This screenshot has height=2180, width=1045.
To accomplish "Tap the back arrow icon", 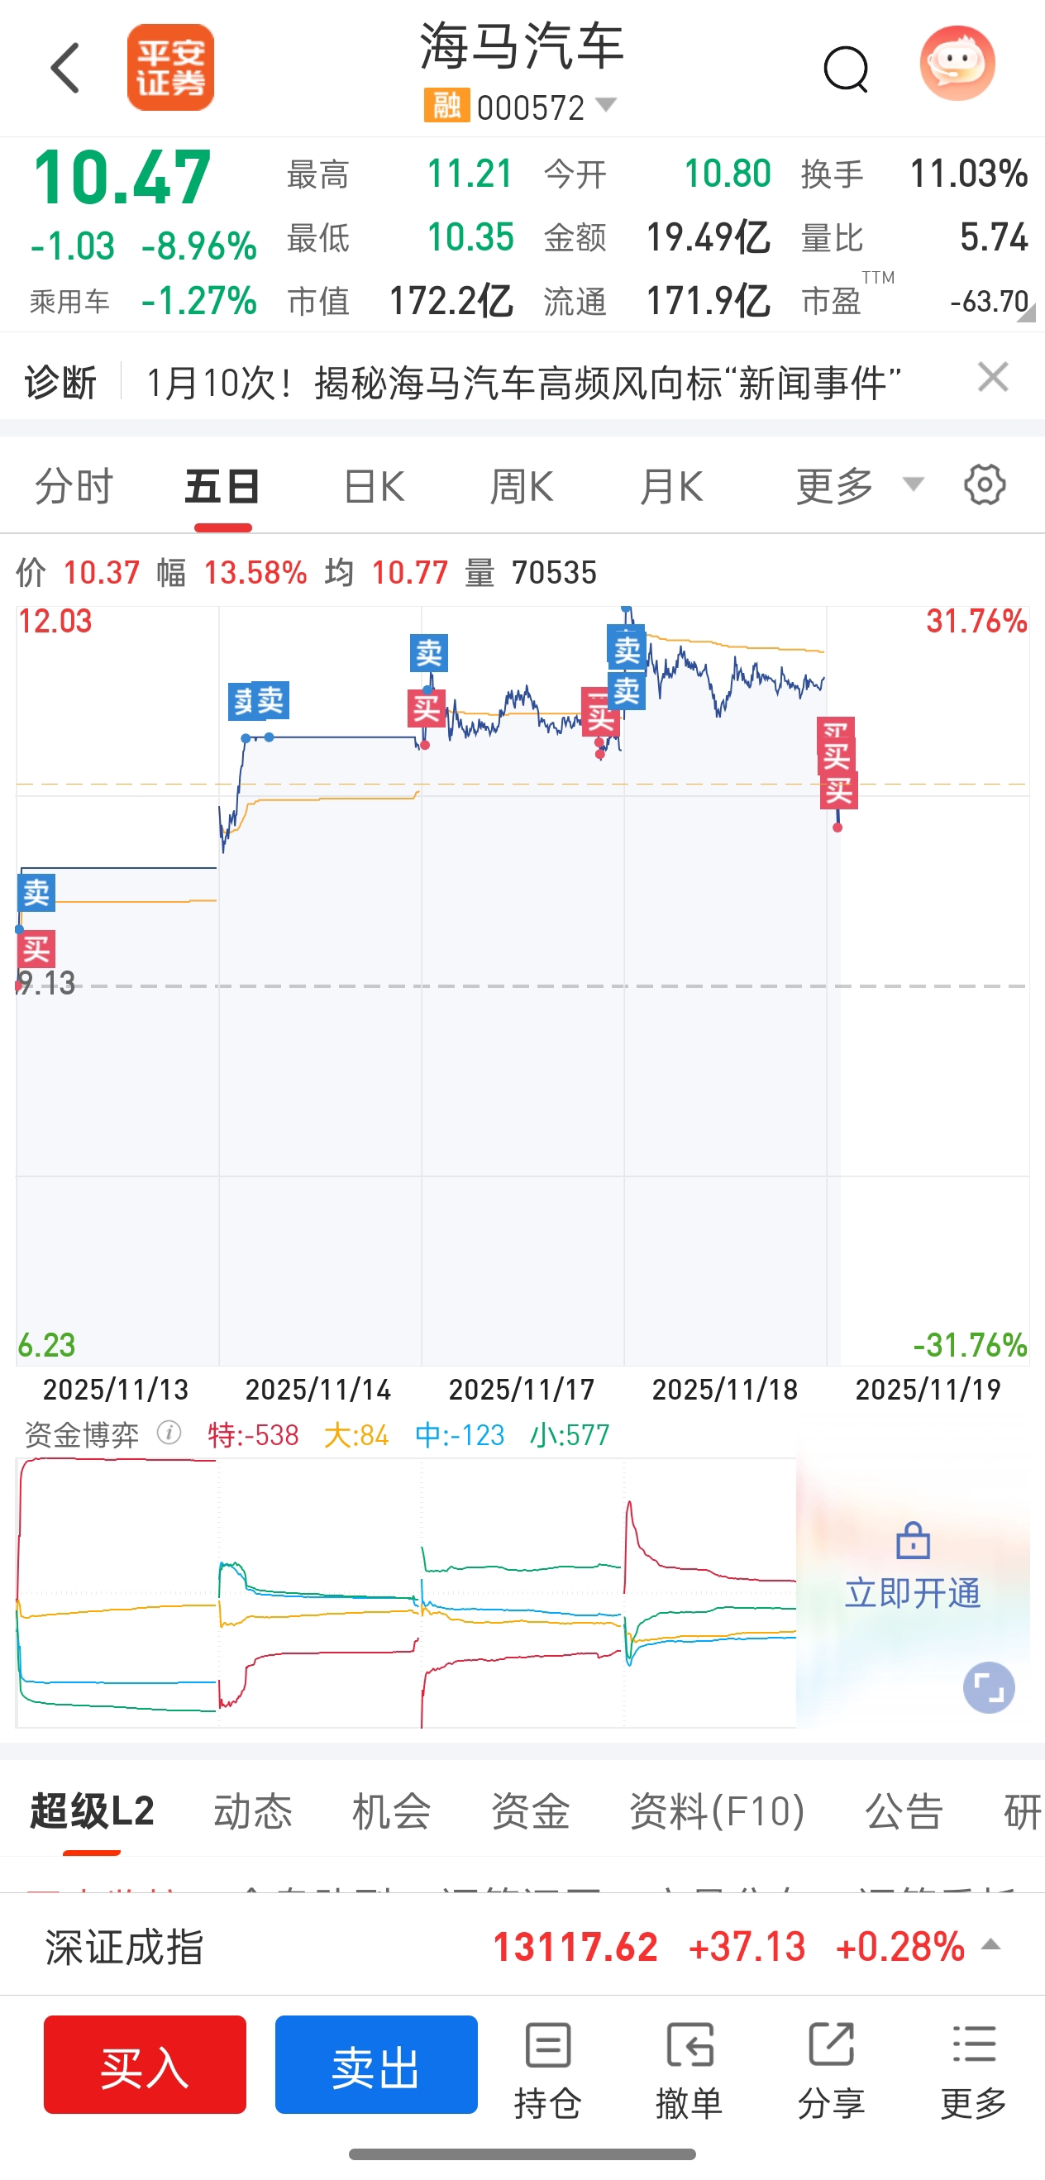I will coord(65,68).
